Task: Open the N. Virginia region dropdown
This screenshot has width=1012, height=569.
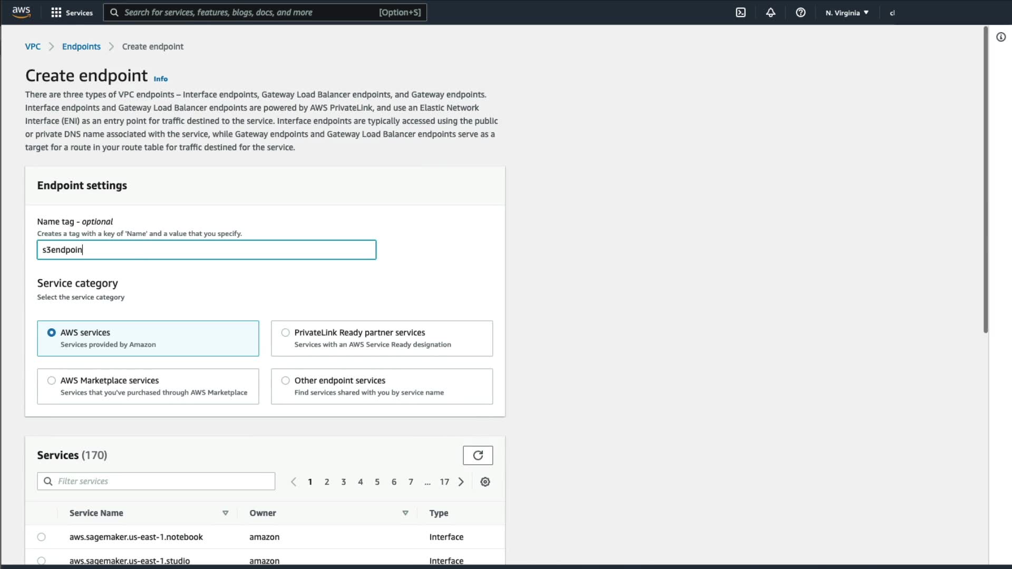Action: [x=846, y=13]
